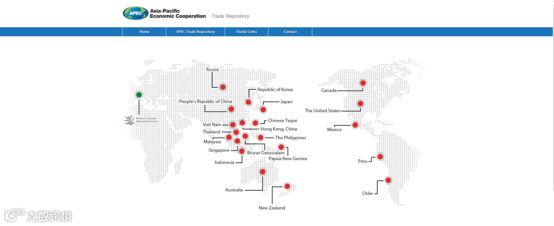Select the red marker for Papua New Guinea

(281, 147)
